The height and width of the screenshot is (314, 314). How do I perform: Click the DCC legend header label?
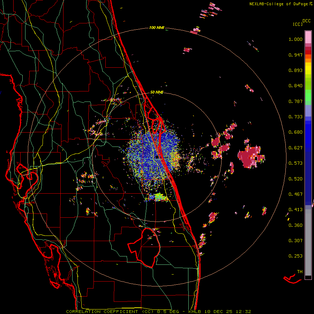point(306,21)
